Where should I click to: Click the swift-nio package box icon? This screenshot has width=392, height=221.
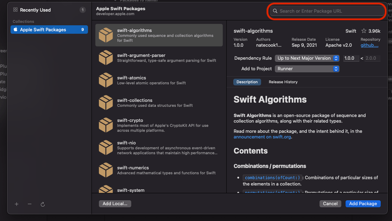pyautogui.click(x=106, y=147)
